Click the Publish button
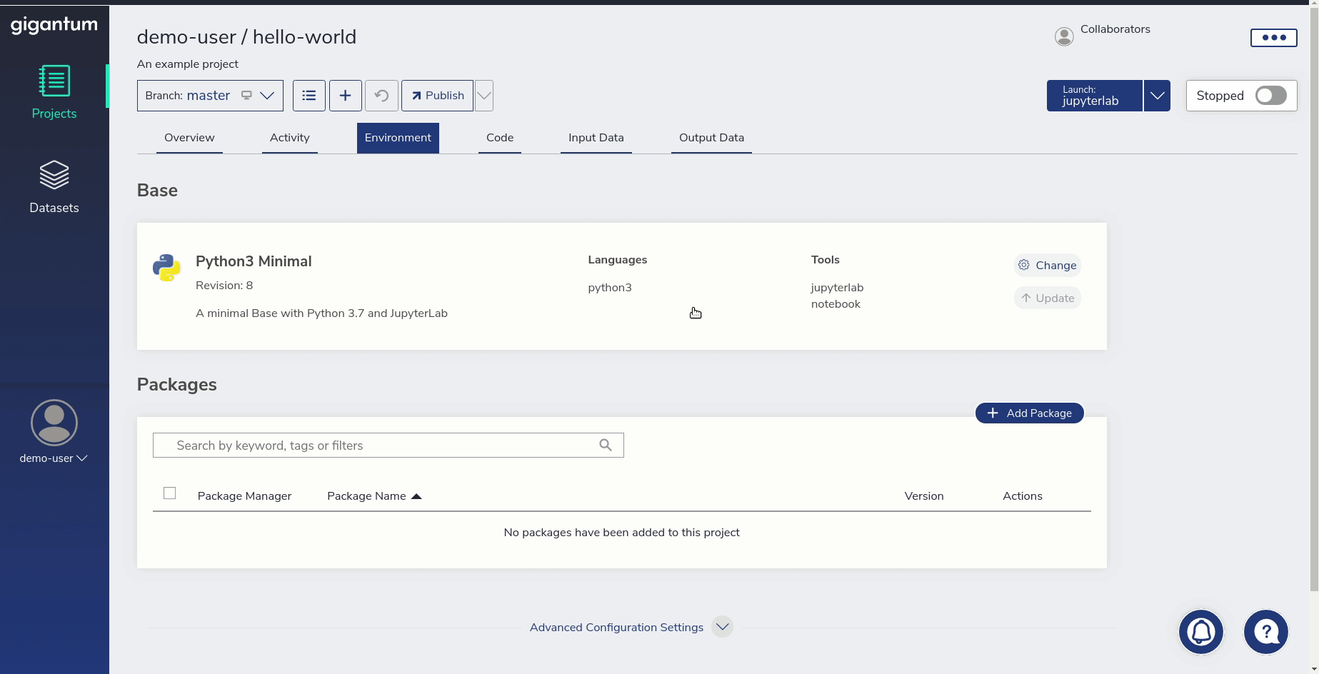1319x674 pixels. [x=438, y=96]
